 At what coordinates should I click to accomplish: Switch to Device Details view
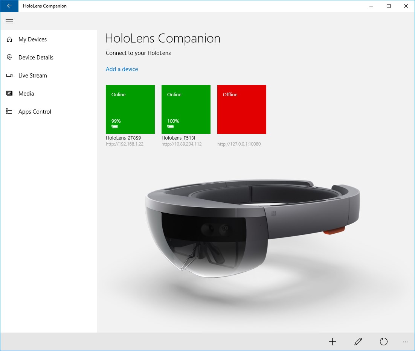[x=36, y=57]
